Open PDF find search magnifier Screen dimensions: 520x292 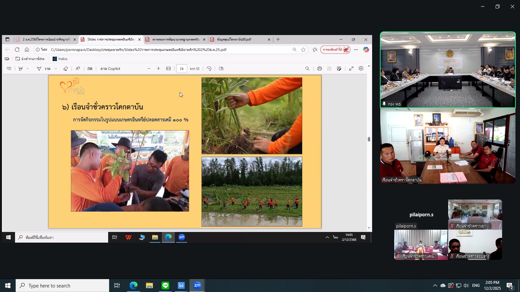(307, 69)
